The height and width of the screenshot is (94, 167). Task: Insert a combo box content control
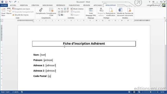[x=62, y=12]
